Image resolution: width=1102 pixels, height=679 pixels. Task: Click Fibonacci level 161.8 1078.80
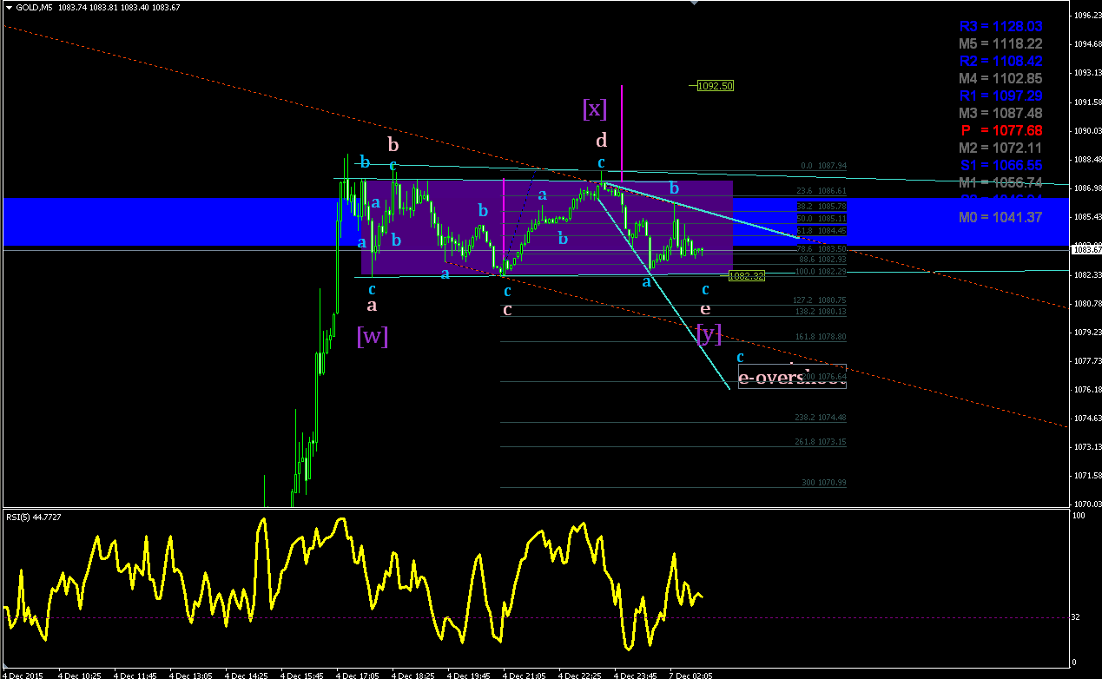pyautogui.click(x=821, y=337)
